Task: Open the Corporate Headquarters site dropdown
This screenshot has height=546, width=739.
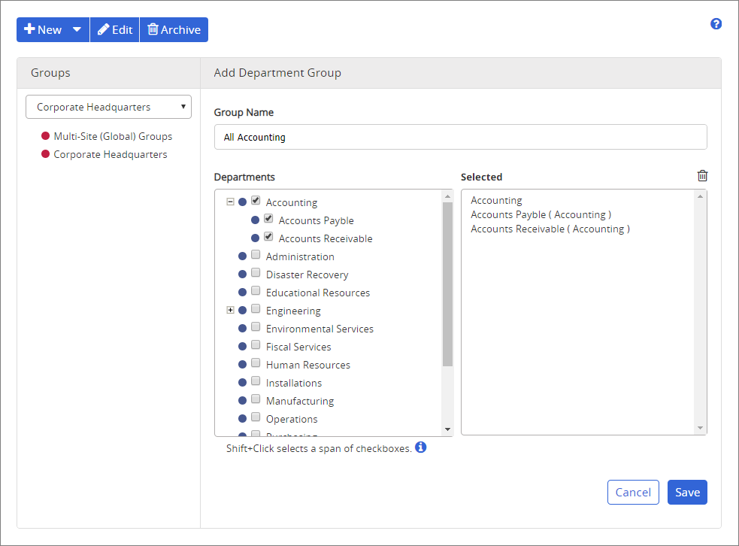Action: pyautogui.click(x=108, y=107)
